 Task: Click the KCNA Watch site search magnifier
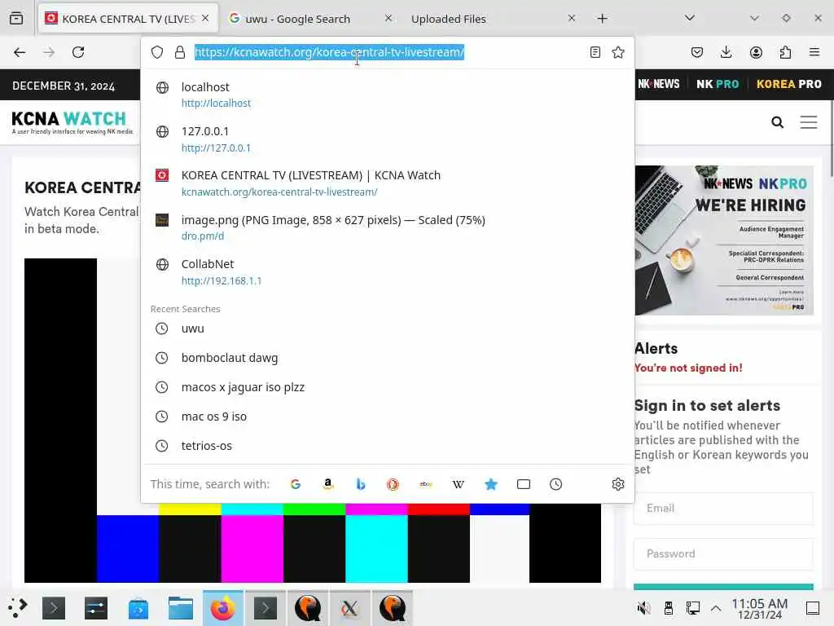pyautogui.click(x=777, y=122)
